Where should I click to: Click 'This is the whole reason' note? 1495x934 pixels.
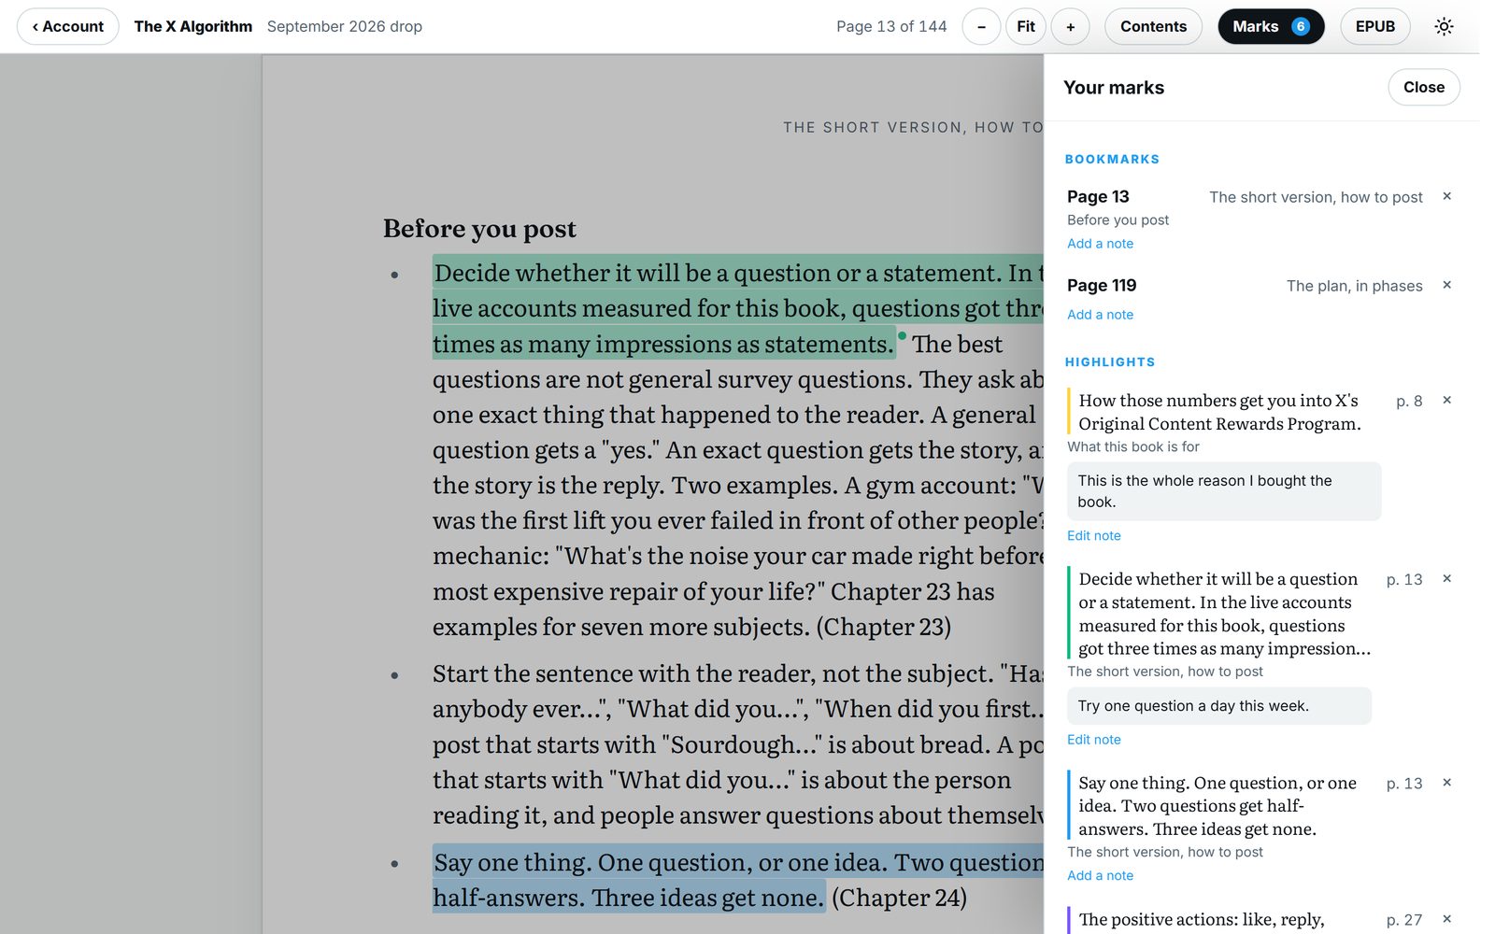point(1224,491)
